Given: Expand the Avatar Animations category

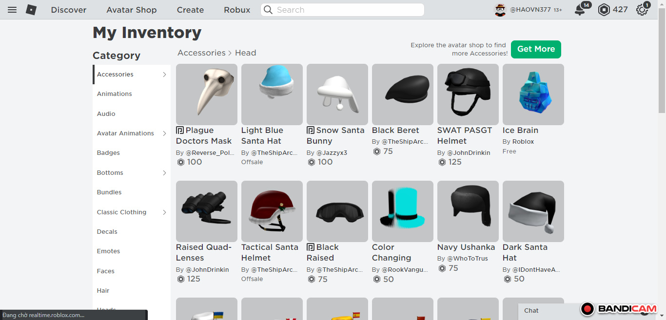Looking at the screenshot, I should [164, 133].
